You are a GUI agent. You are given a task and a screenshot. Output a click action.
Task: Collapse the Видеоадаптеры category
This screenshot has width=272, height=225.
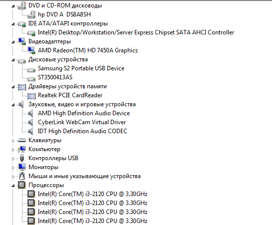click(x=13, y=42)
